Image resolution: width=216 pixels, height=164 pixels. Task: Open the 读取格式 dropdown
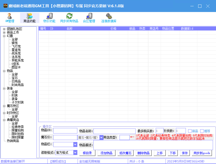tap(75, 152)
